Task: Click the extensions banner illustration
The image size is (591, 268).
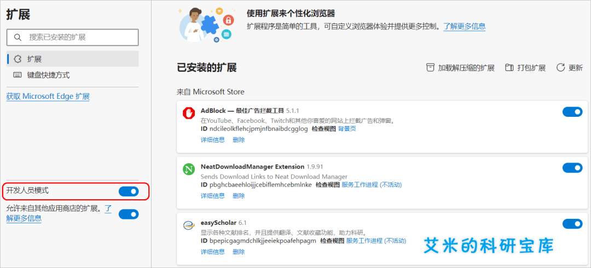Action: coord(206,25)
